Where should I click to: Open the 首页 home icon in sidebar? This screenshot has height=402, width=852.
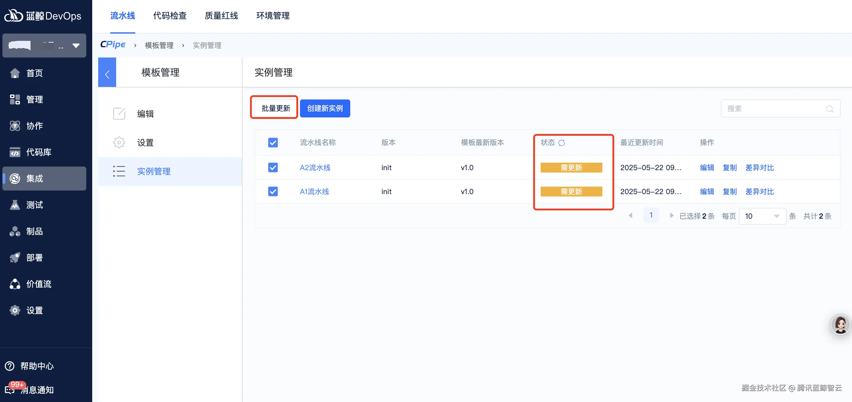tap(15, 73)
